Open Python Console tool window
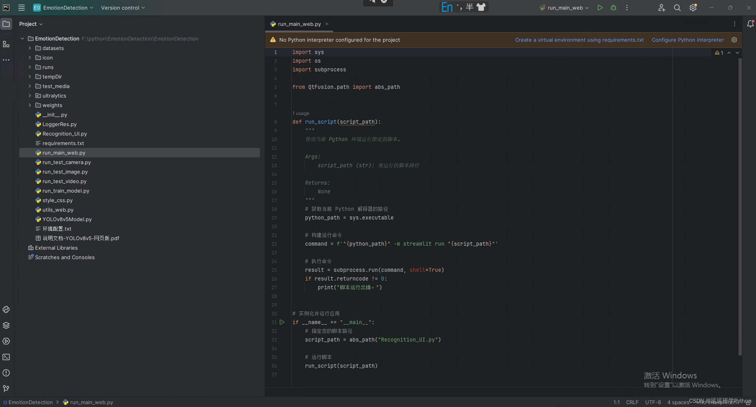This screenshot has height=407, width=756. click(6, 310)
